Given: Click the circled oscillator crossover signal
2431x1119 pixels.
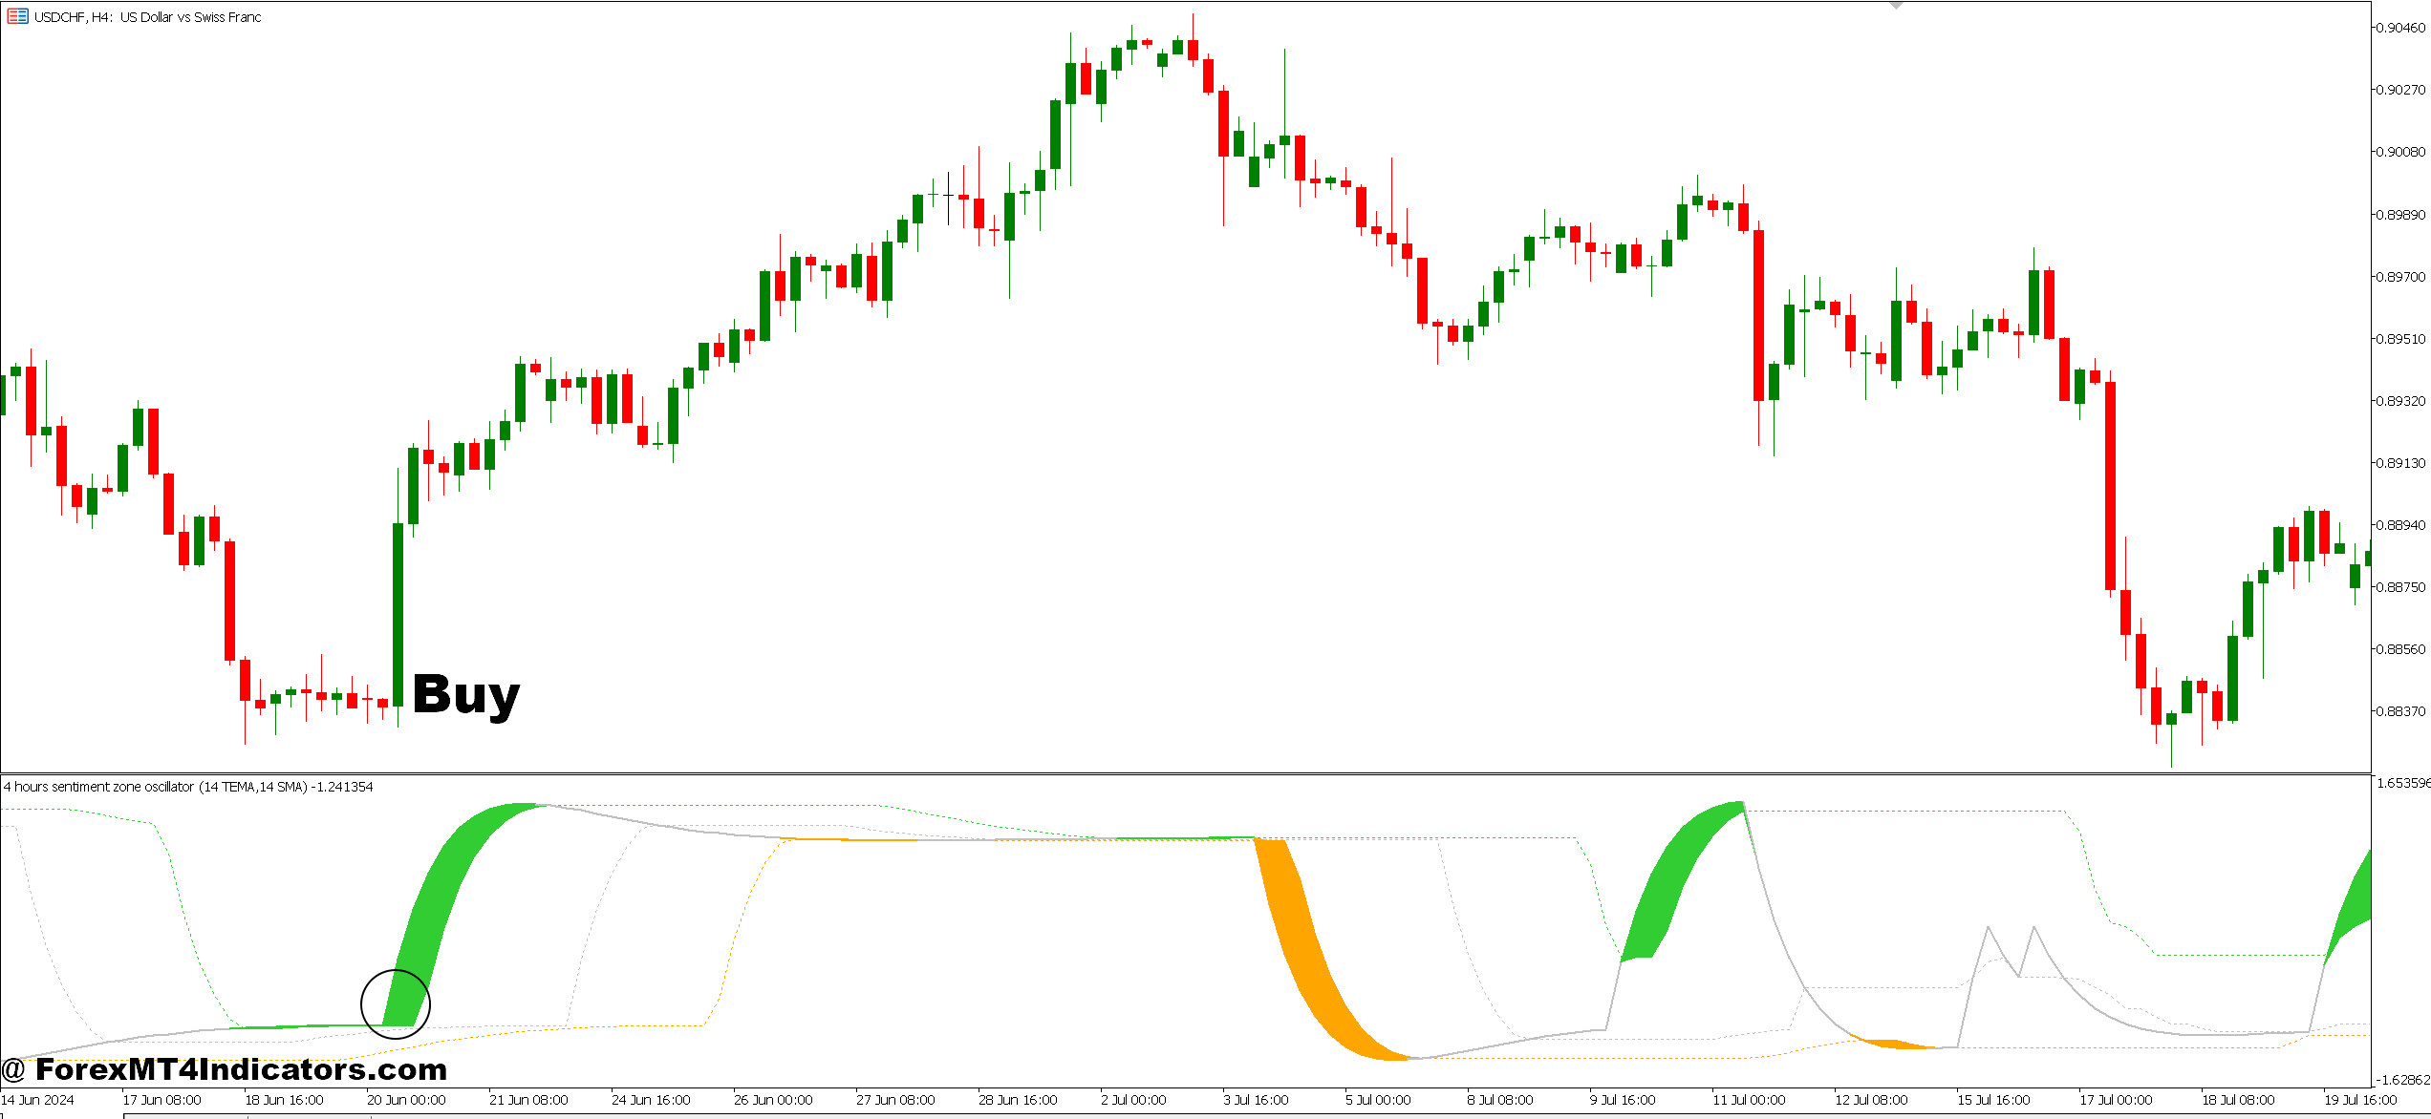Looking at the screenshot, I should [396, 1003].
